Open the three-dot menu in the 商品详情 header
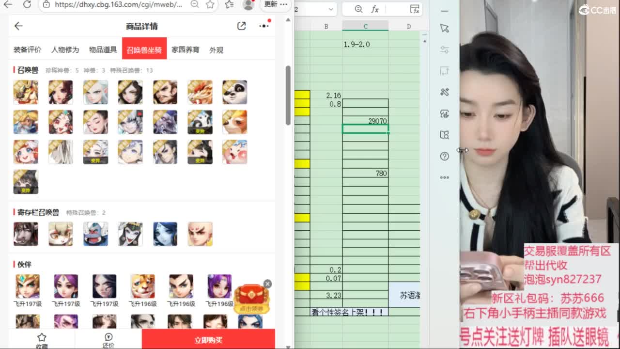 click(x=264, y=26)
